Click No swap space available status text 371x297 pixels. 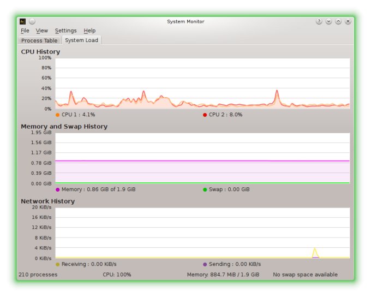coord(305,275)
